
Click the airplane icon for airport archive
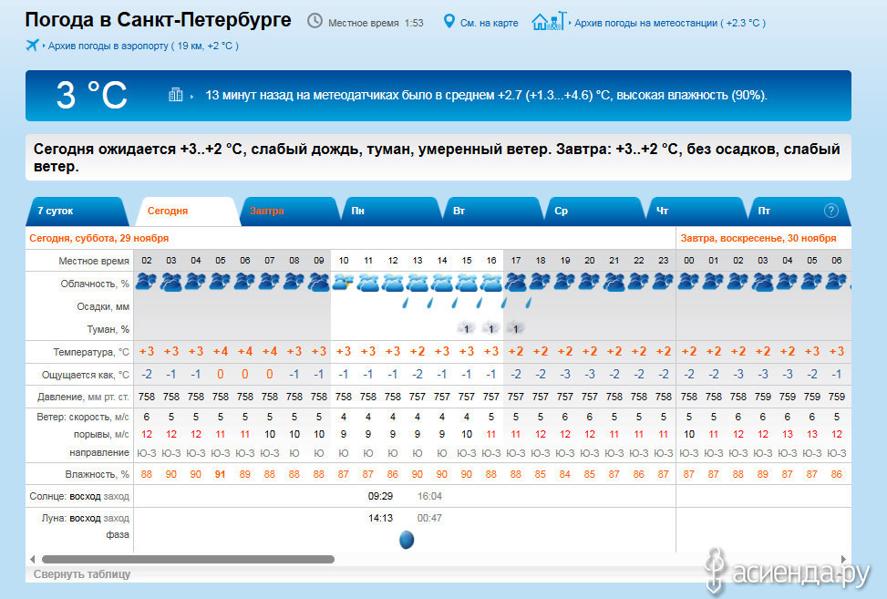[34, 45]
